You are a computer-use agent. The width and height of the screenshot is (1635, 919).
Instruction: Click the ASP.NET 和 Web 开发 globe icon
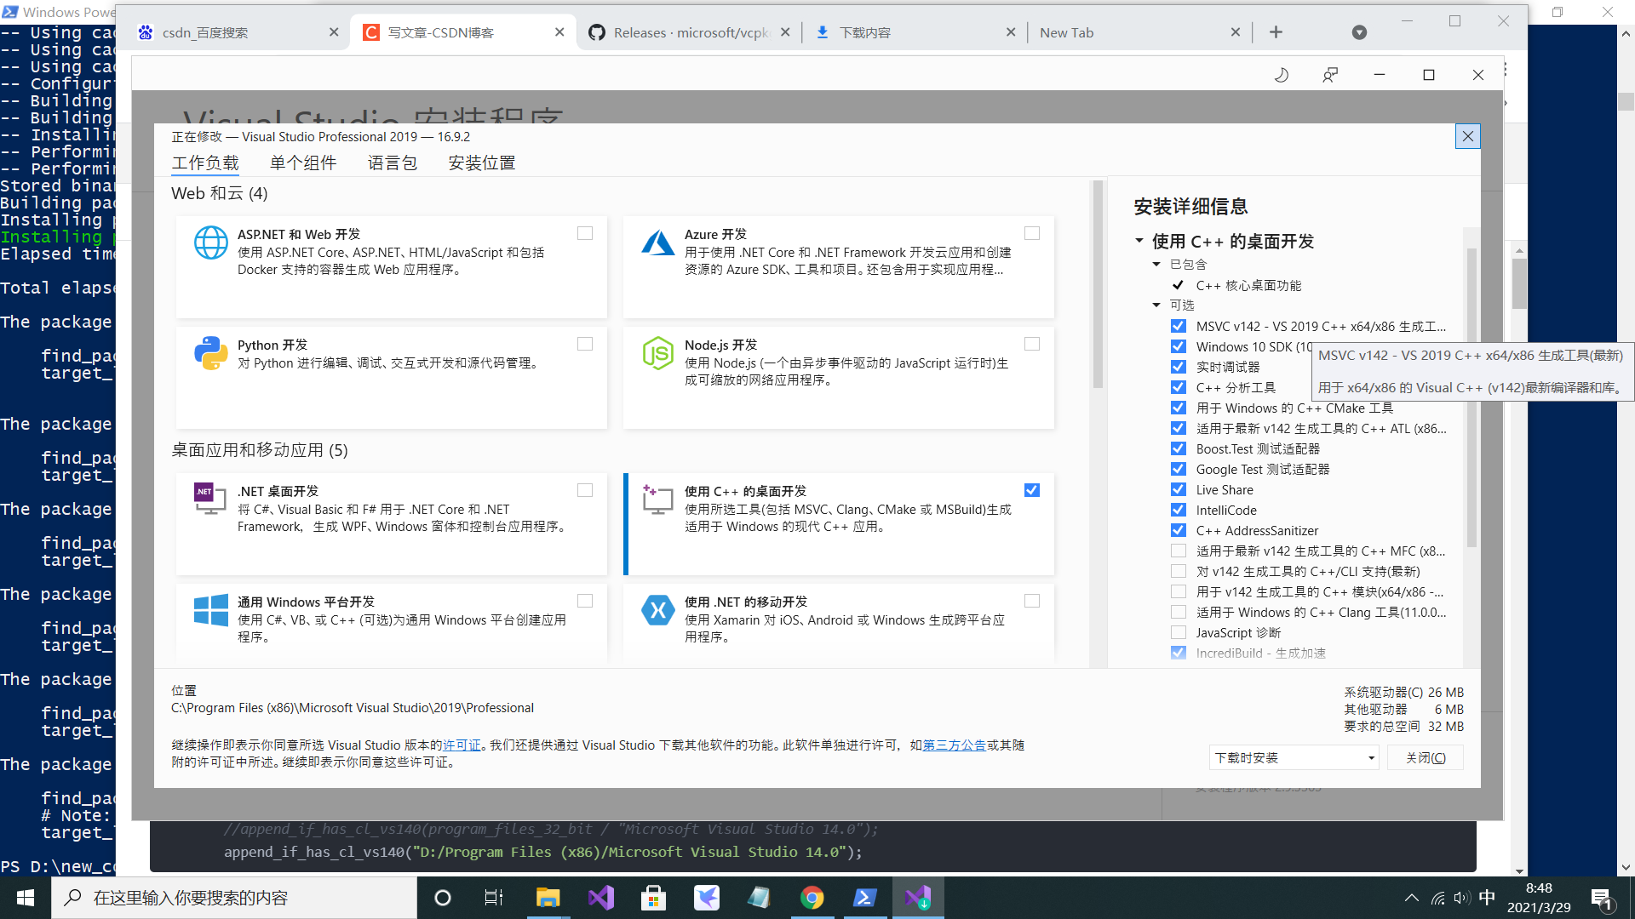[x=210, y=243]
